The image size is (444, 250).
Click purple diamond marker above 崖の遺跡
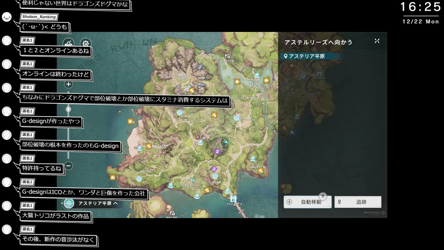click(x=214, y=169)
